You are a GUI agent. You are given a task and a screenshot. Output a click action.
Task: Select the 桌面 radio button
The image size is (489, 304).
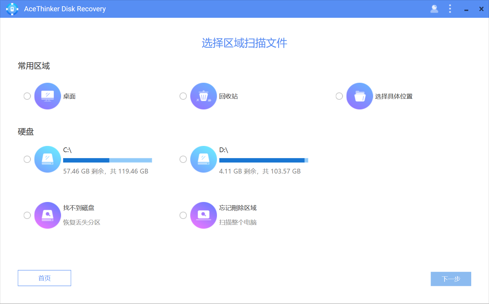click(x=27, y=96)
